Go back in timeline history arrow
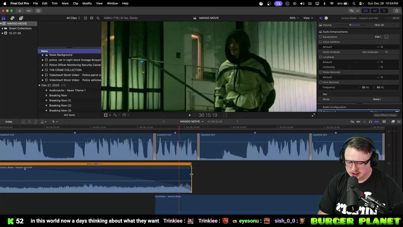The width and height of the screenshot is (403, 227). pyautogui.click(x=164, y=122)
